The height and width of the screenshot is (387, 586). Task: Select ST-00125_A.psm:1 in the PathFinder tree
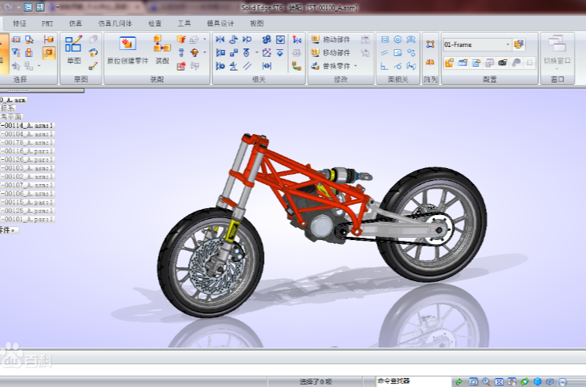[27, 211]
